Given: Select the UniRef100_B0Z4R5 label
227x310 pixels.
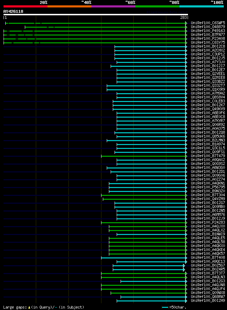Looking at the screenshot, I should pyautogui.click(x=208, y=269).
